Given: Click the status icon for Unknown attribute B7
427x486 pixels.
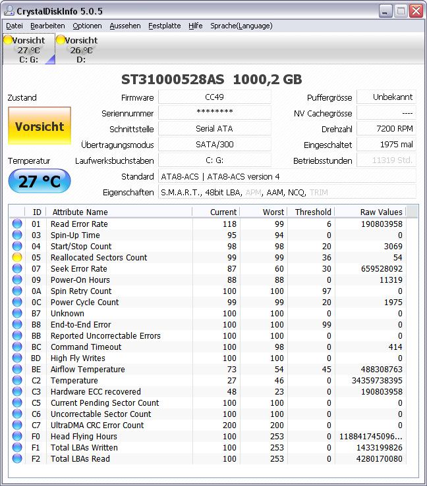Looking at the screenshot, I should click(17, 313).
